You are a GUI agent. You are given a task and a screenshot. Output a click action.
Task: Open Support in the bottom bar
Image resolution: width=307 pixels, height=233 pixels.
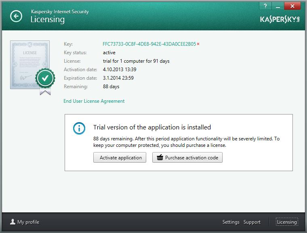click(252, 222)
